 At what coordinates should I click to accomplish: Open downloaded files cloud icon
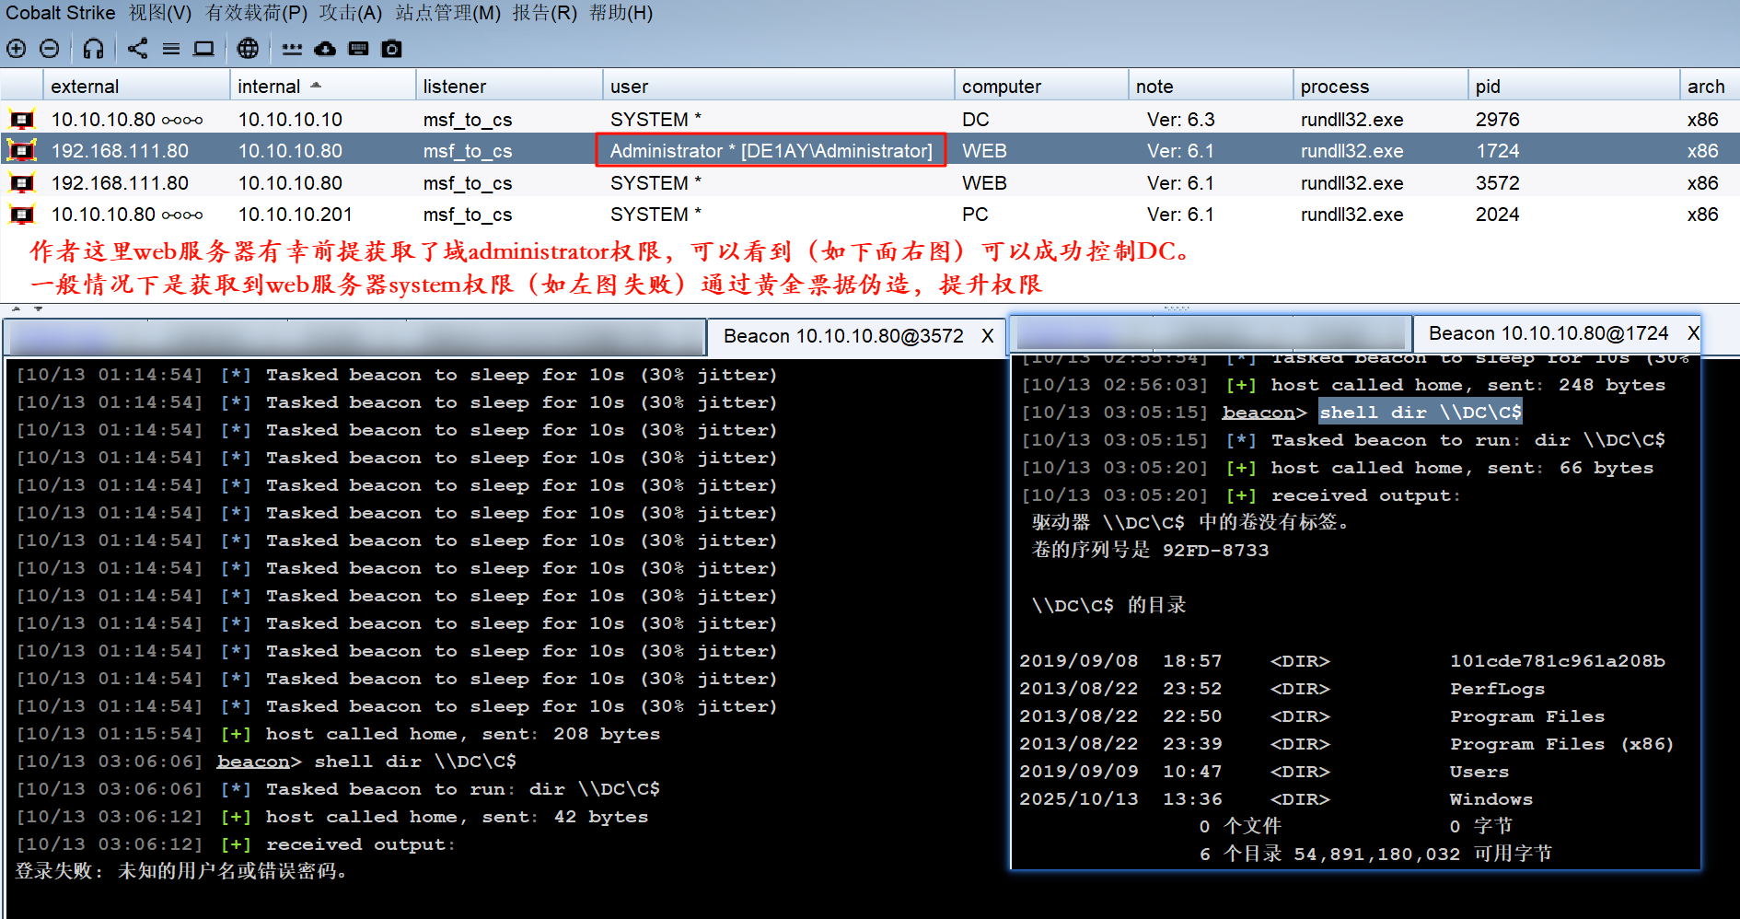tap(325, 49)
